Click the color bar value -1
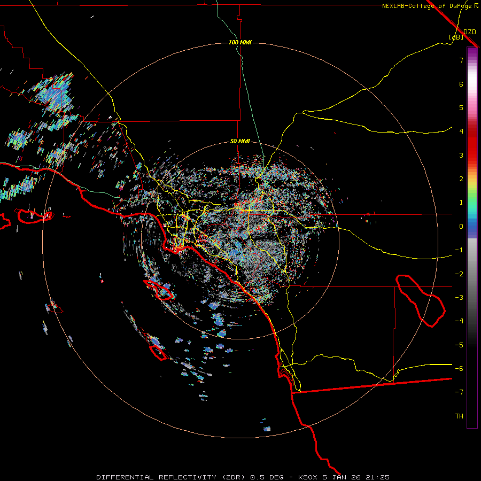481x481 pixels. [459, 250]
